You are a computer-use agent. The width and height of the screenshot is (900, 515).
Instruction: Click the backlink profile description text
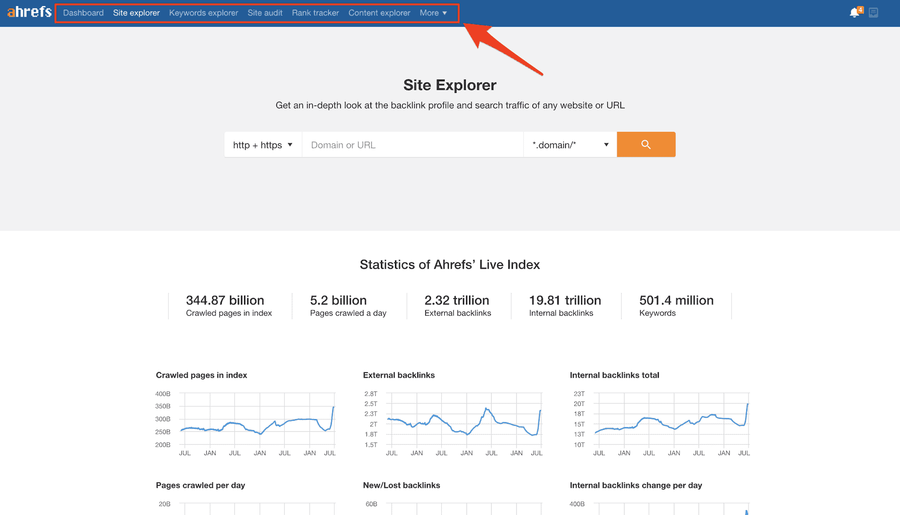pos(450,105)
